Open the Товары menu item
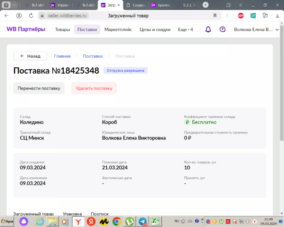 tap(62, 30)
